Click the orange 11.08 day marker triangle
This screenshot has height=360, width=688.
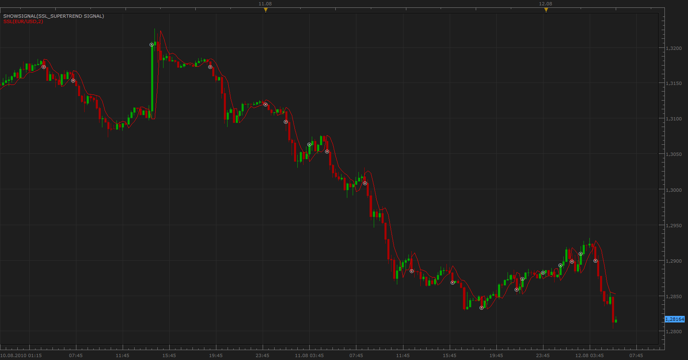(x=266, y=10)
